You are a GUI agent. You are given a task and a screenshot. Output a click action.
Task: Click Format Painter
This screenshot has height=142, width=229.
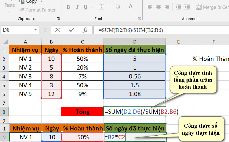tap(38, 10)
